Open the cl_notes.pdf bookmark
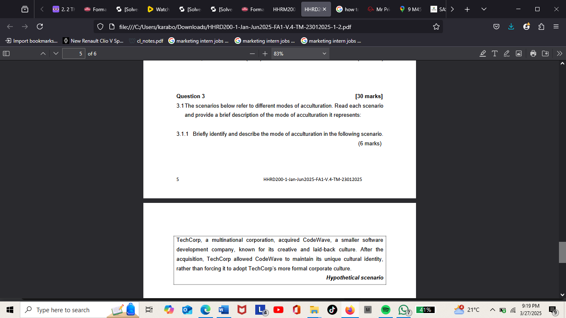The width and height of the screenshot is (566, 318). tap(146, 41)
